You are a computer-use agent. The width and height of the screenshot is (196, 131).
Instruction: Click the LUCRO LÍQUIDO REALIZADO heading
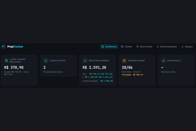coord(18,61)
